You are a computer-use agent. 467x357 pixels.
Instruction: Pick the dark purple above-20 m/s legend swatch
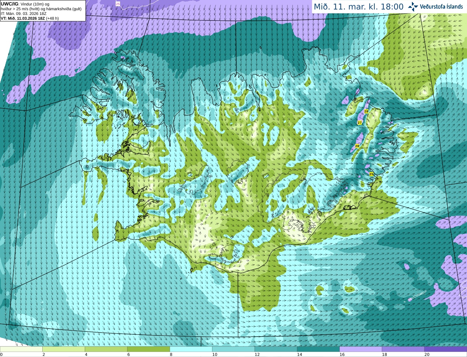446,349
